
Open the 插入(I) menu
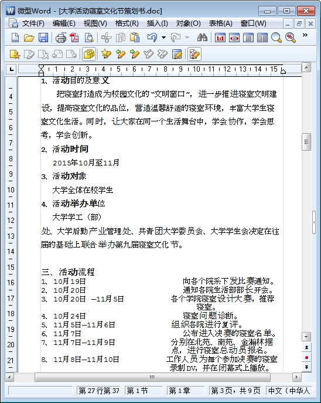tap(158, 23)
